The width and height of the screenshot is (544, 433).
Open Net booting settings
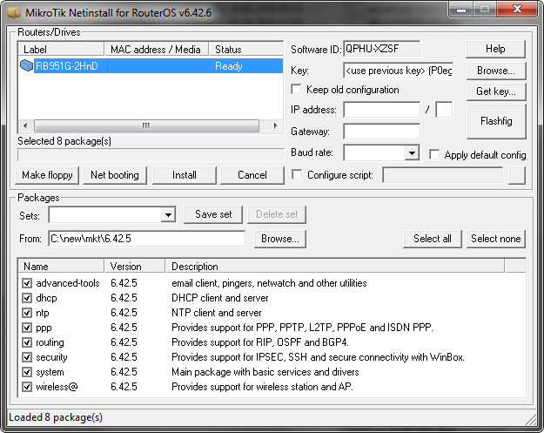[x=115, y=175]
